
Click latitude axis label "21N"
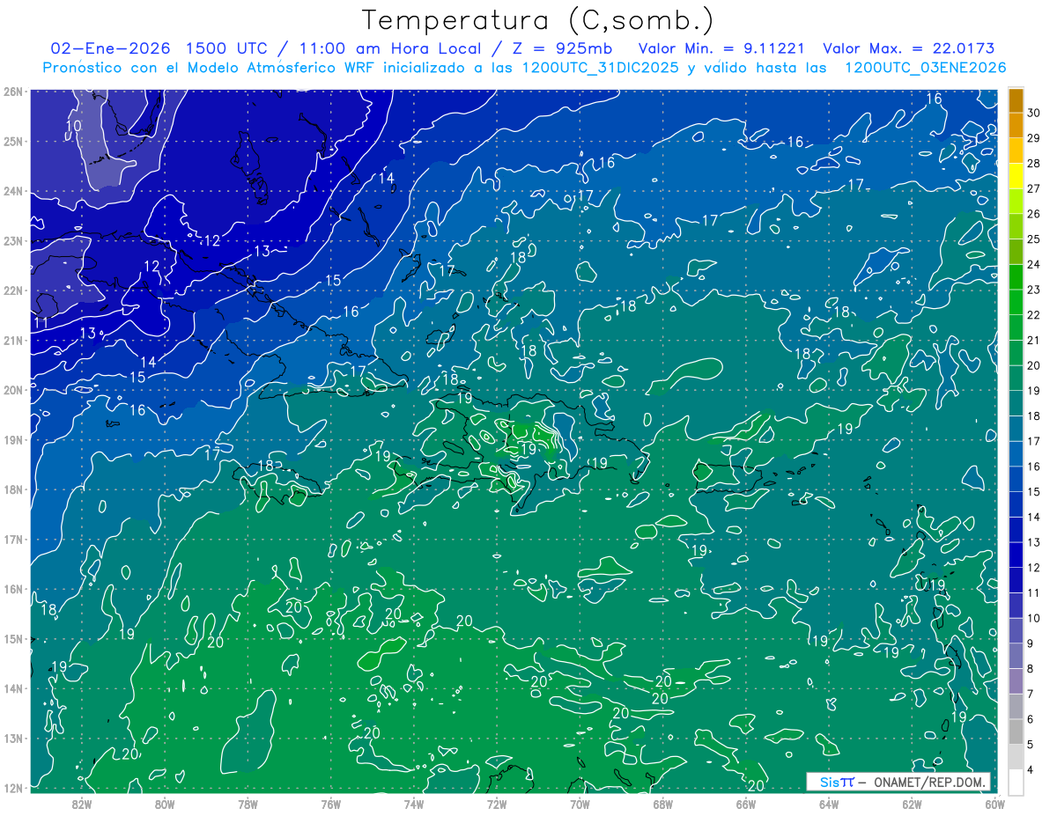click(12, 341)
